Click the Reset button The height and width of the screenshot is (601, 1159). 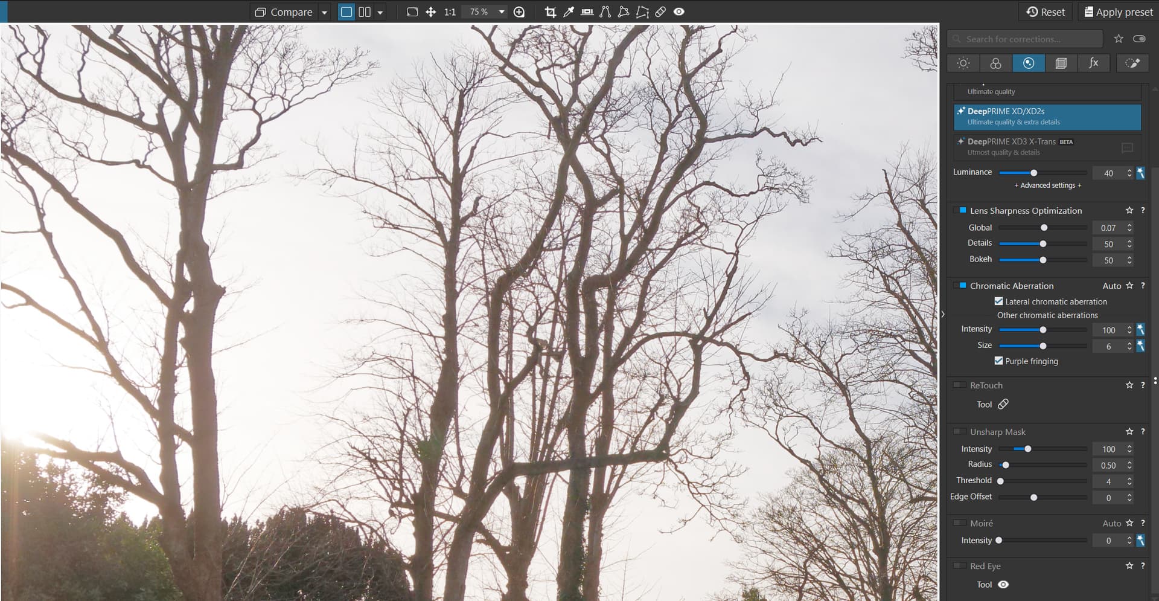[x=1046, y=12]
